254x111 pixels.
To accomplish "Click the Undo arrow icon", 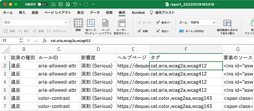I will click(x=75, y=4).
